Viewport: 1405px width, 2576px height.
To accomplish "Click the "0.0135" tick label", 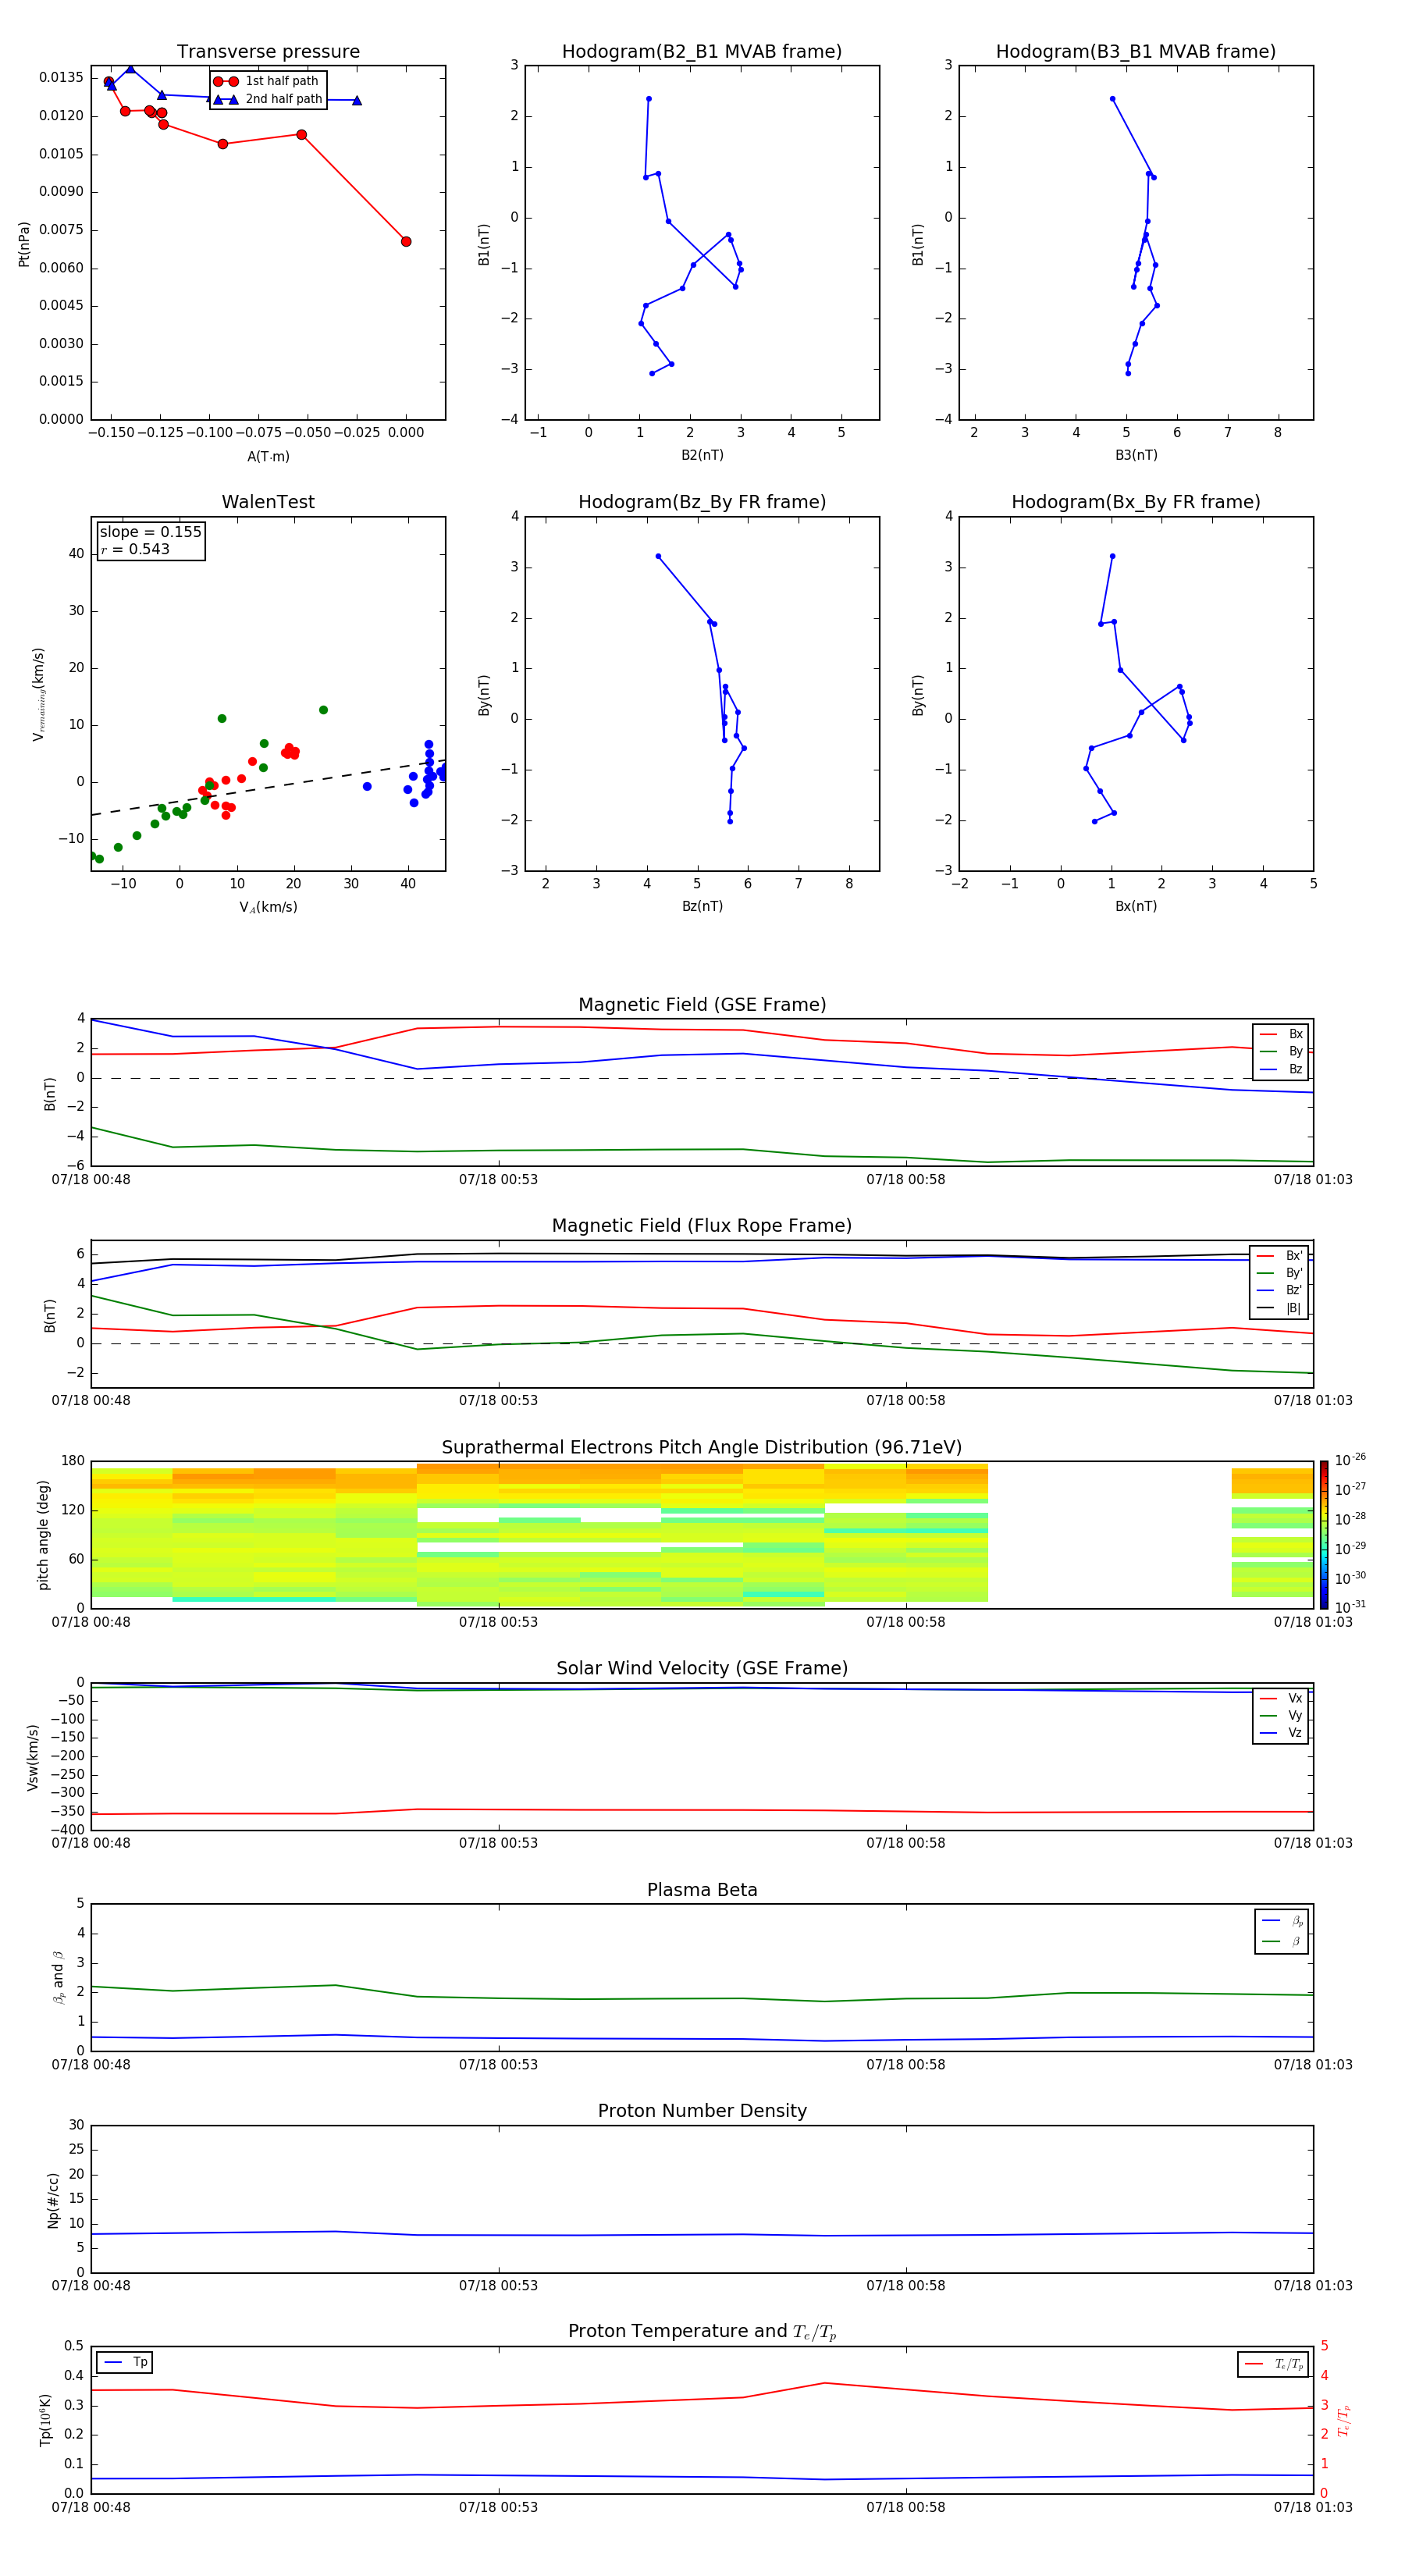I will pos(61,78).
